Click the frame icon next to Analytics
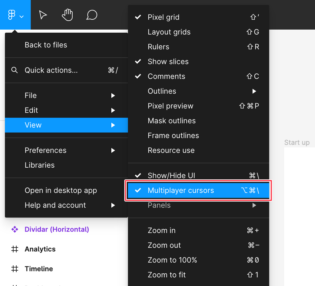 click(15, 249)
